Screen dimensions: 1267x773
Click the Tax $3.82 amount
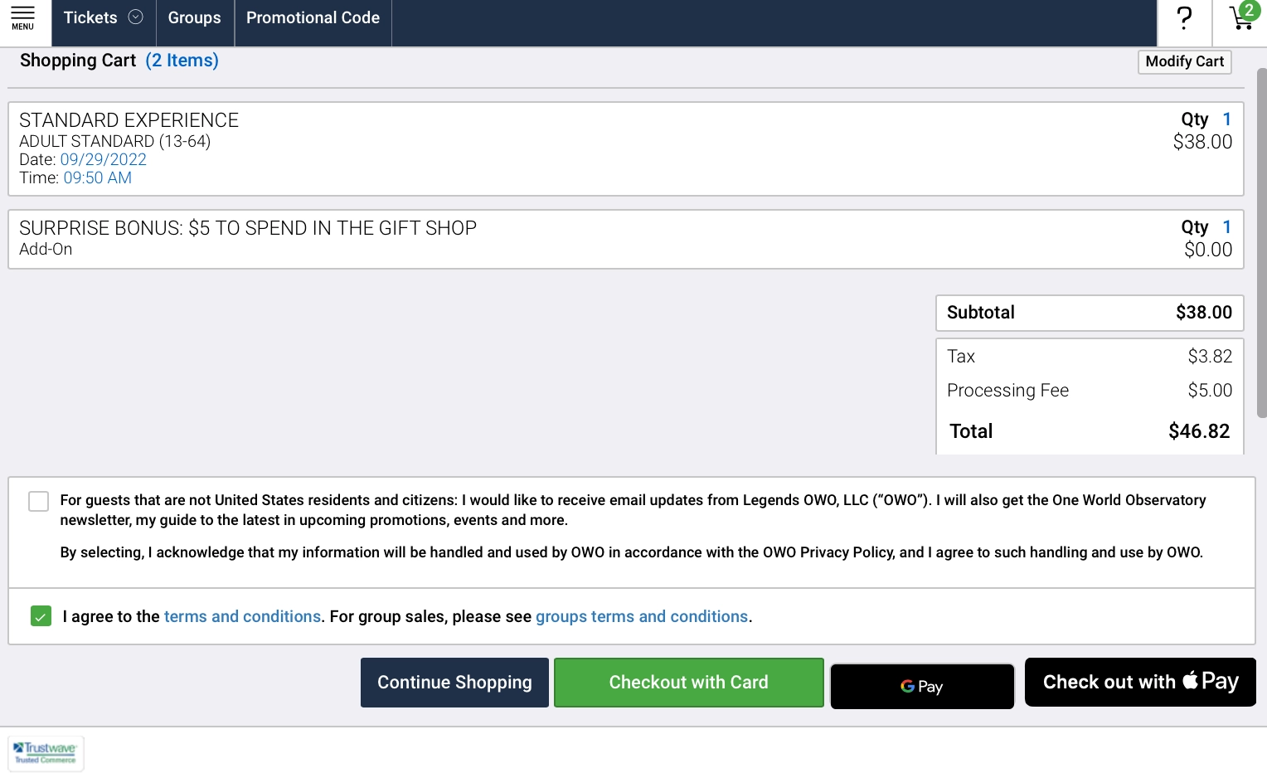click(x=1210, y=357)
